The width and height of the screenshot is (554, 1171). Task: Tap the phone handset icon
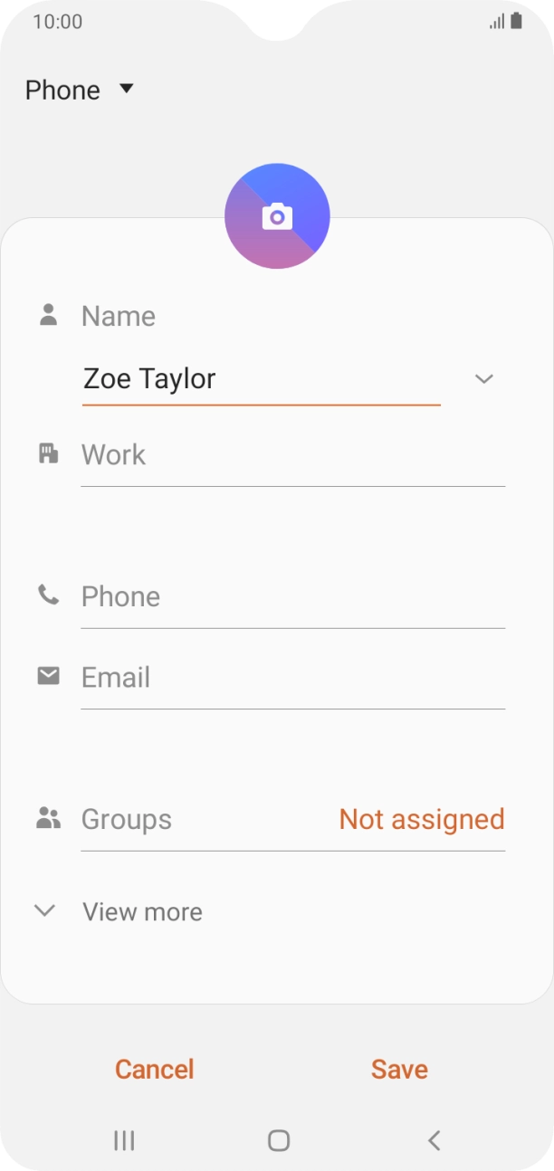pos(48,595)
